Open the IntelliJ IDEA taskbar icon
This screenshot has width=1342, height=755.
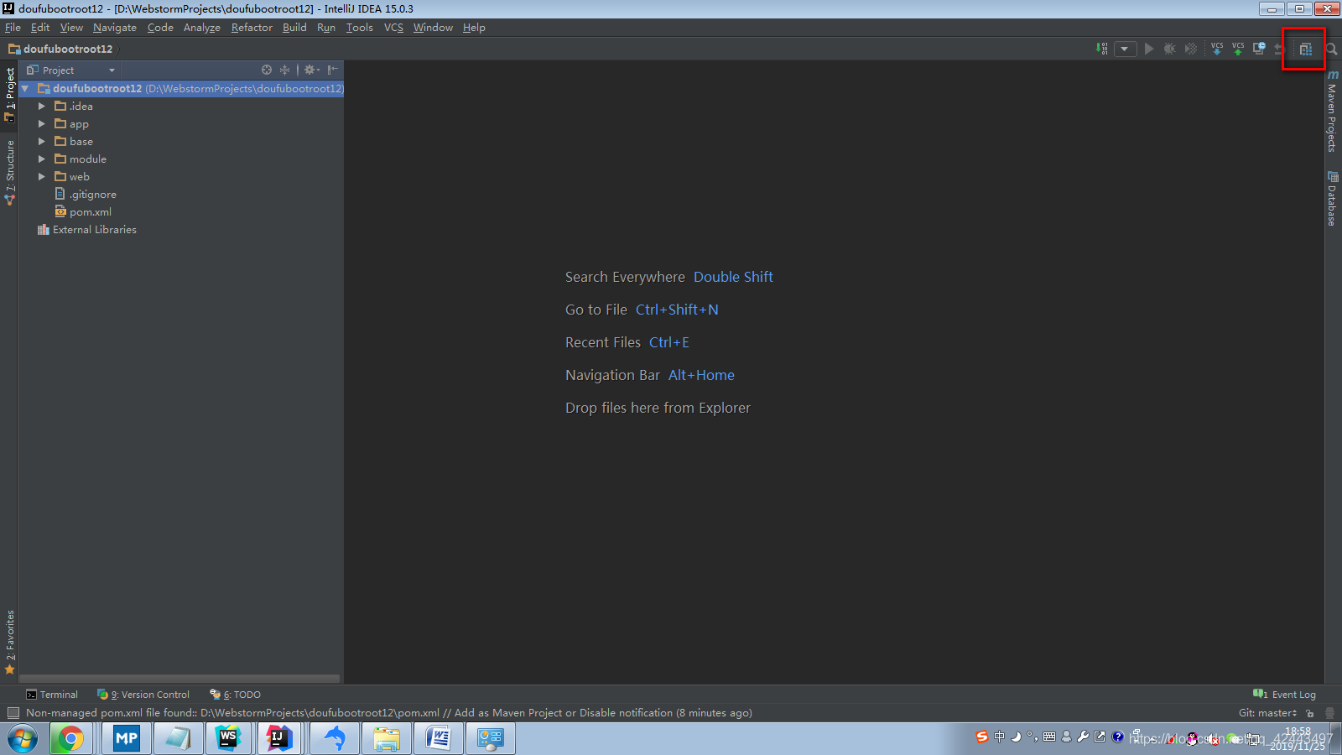point(278,739)
